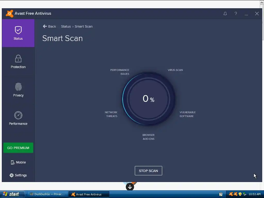The image size is (264, 198).
Task: Click the Safely Remove Hardware tray icon
Action: (x=245, y=194)
